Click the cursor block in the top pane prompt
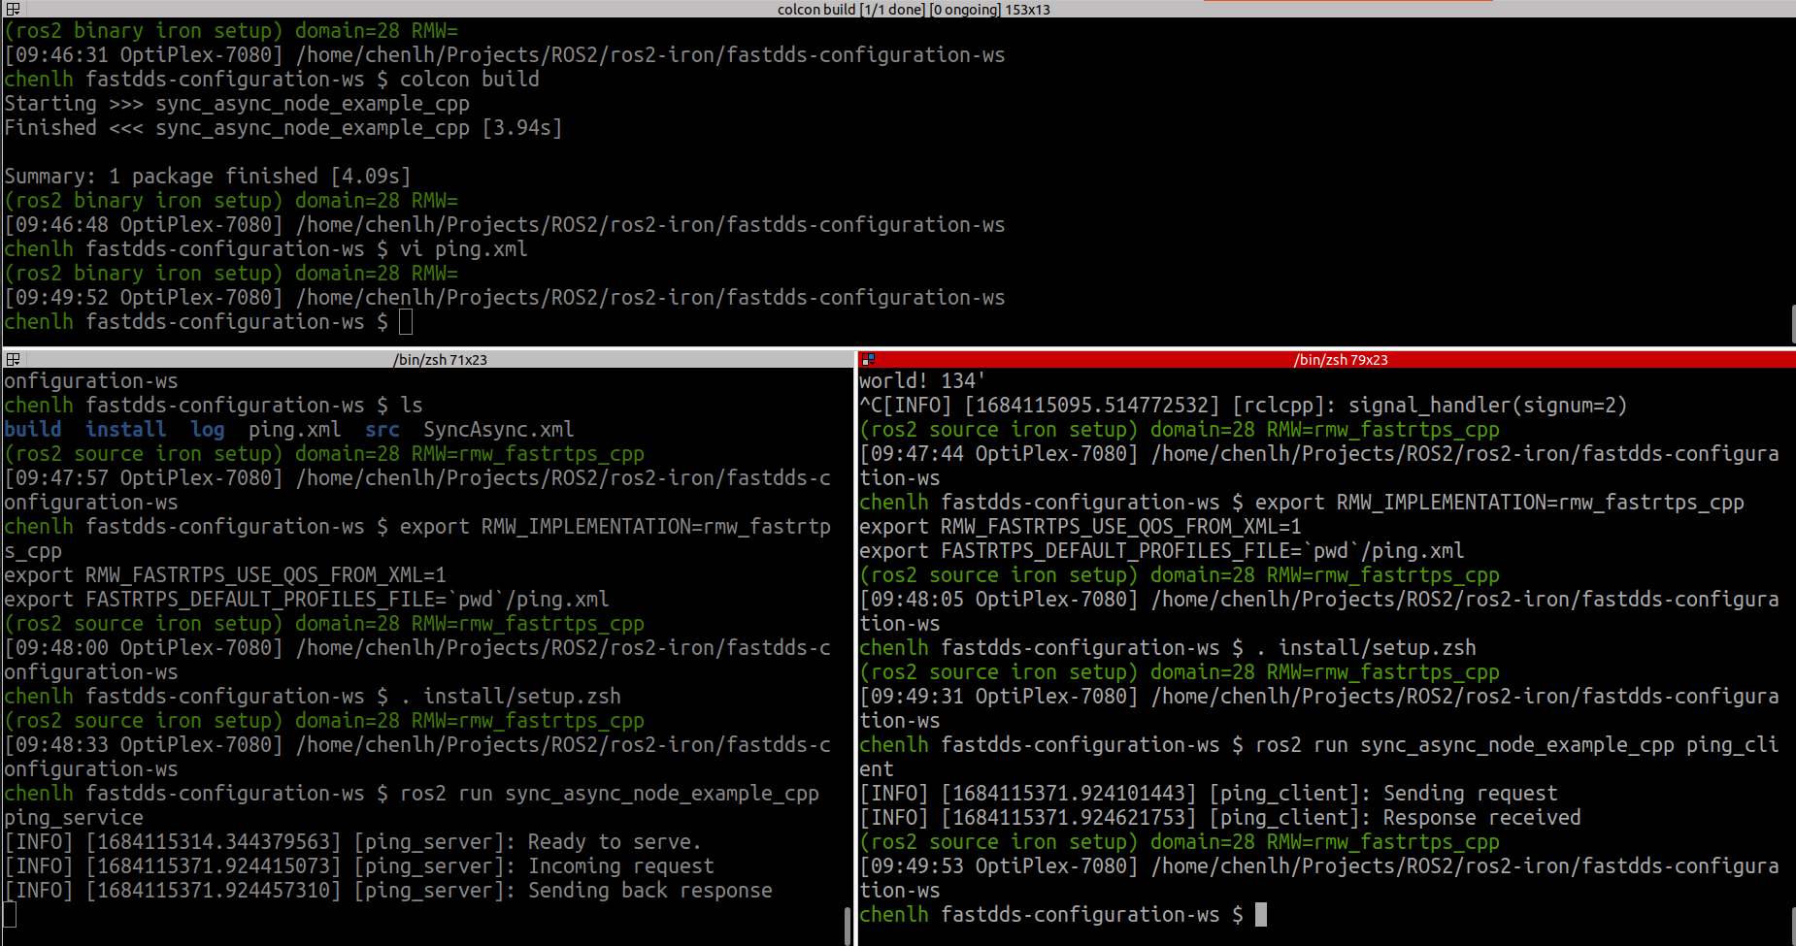1796x946 pixels. 406,322
